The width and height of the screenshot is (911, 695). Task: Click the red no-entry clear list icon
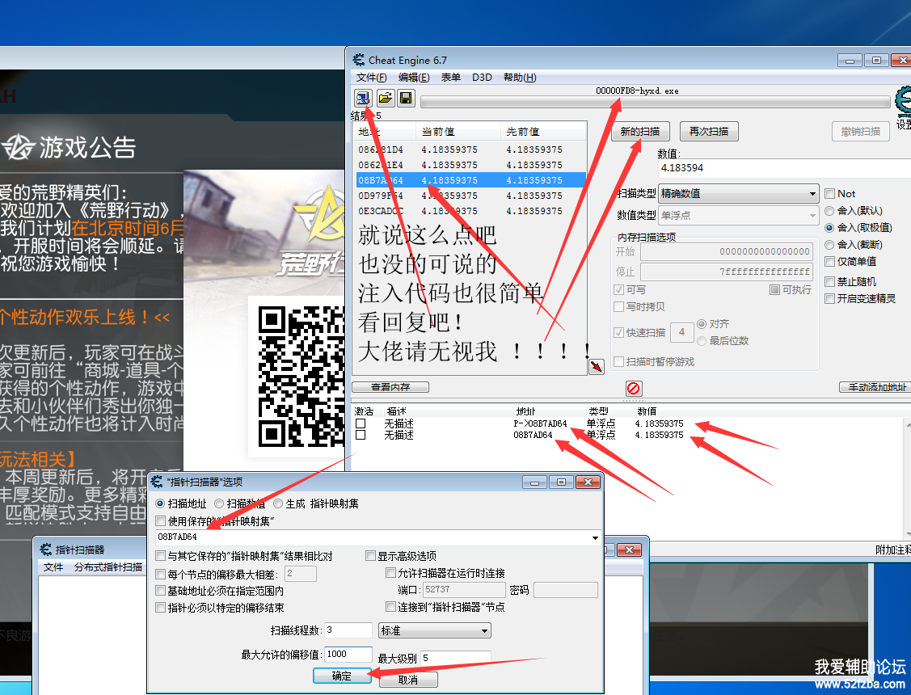pos(633,388)
